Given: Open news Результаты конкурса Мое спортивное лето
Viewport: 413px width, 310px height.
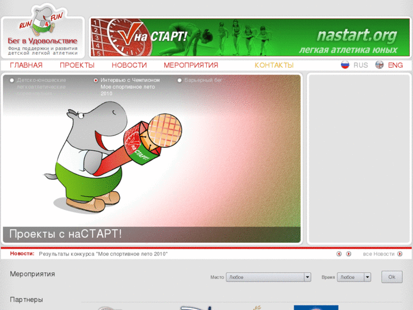Looking at the screenshot, I should (103, 254).
